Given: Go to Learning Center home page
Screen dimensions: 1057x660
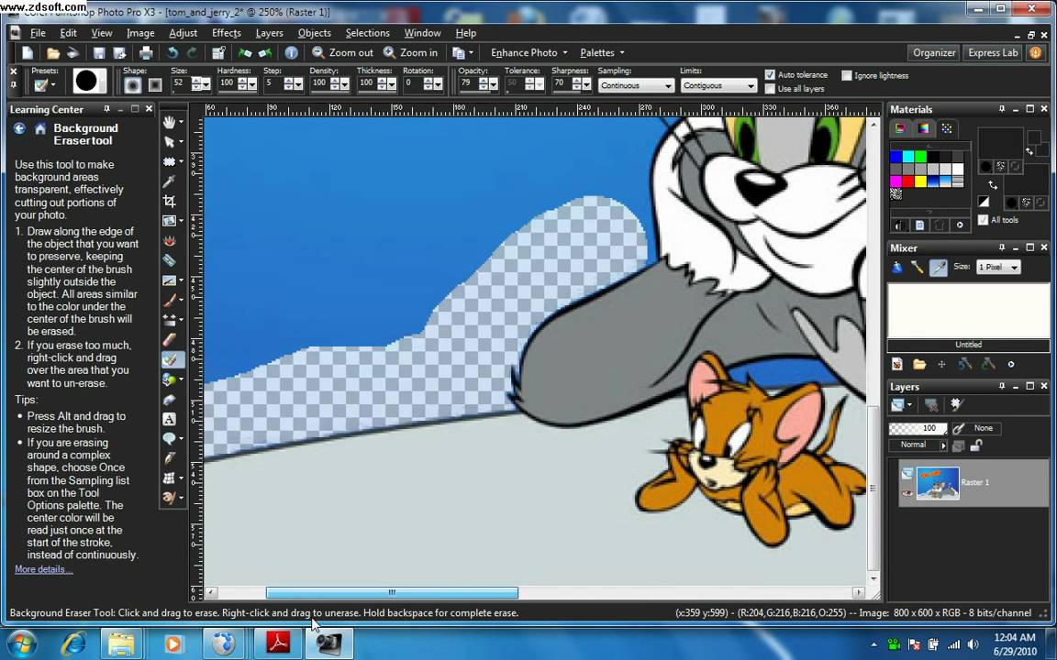Looking at the screenshot, I should coord(40,128).
